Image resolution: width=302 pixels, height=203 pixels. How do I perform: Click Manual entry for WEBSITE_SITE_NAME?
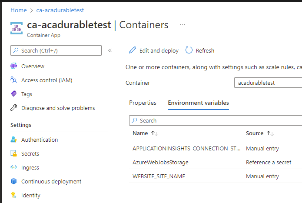(x=262, y=176)
